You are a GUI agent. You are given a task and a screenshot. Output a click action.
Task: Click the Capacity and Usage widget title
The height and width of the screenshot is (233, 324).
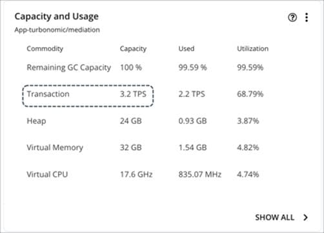coord(57,17)
